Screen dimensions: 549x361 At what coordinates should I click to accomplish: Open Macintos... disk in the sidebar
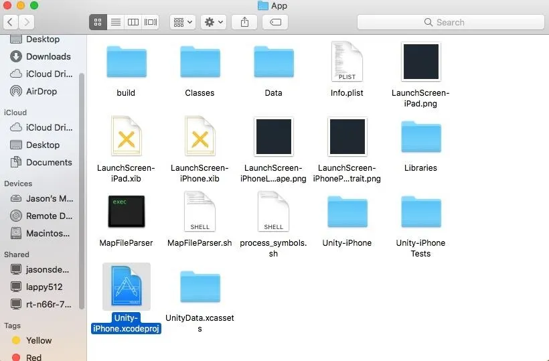(42, 233)
